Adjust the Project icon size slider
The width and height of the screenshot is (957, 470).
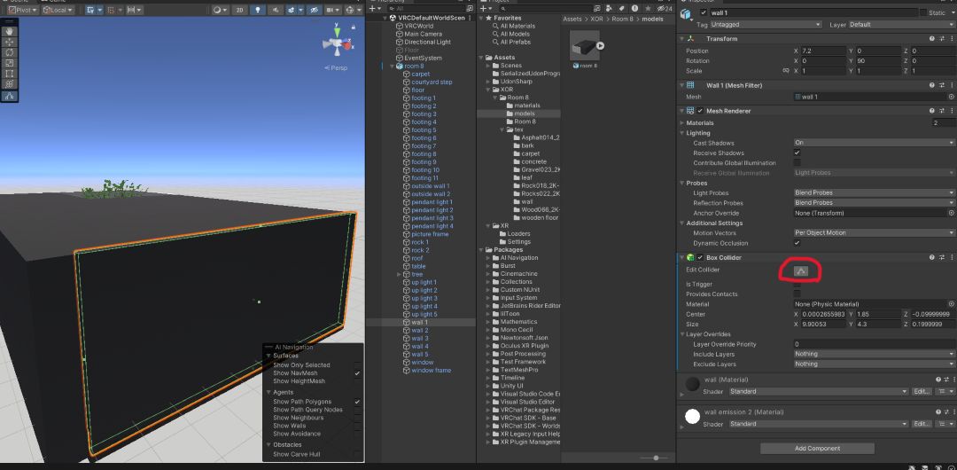[x=656, y=458]
